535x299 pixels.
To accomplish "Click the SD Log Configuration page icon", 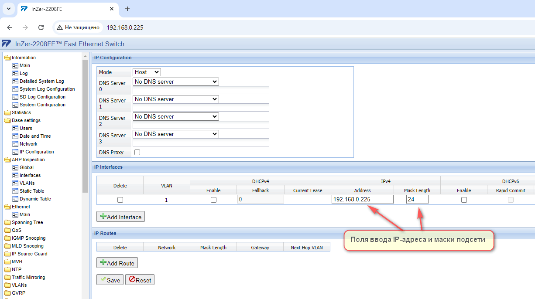I will point(15,97).
